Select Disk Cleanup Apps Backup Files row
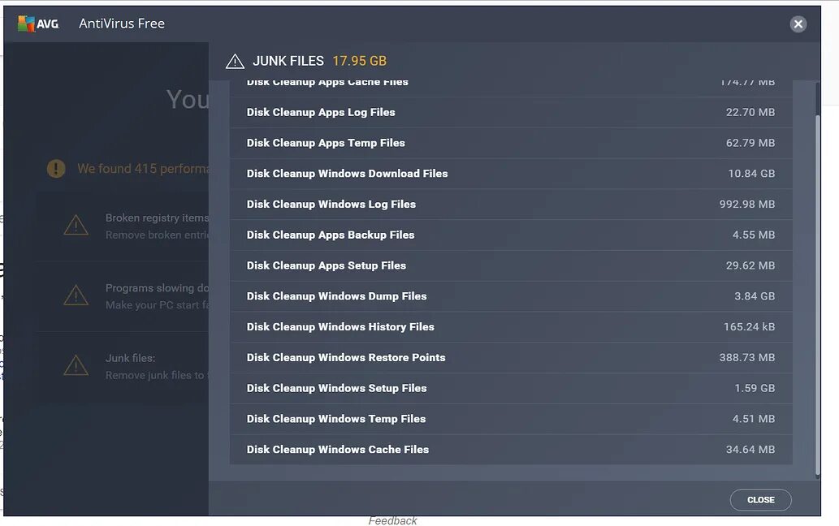This screenshot has height=526, width=839. pos(511,235)
